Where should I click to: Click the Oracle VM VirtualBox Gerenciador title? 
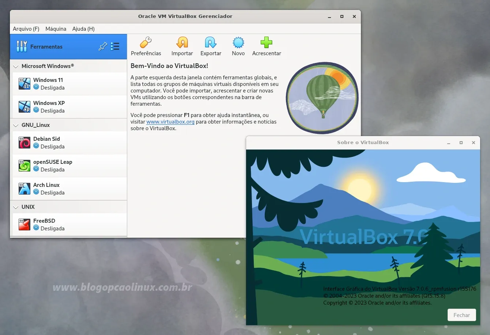click(185, 16)
